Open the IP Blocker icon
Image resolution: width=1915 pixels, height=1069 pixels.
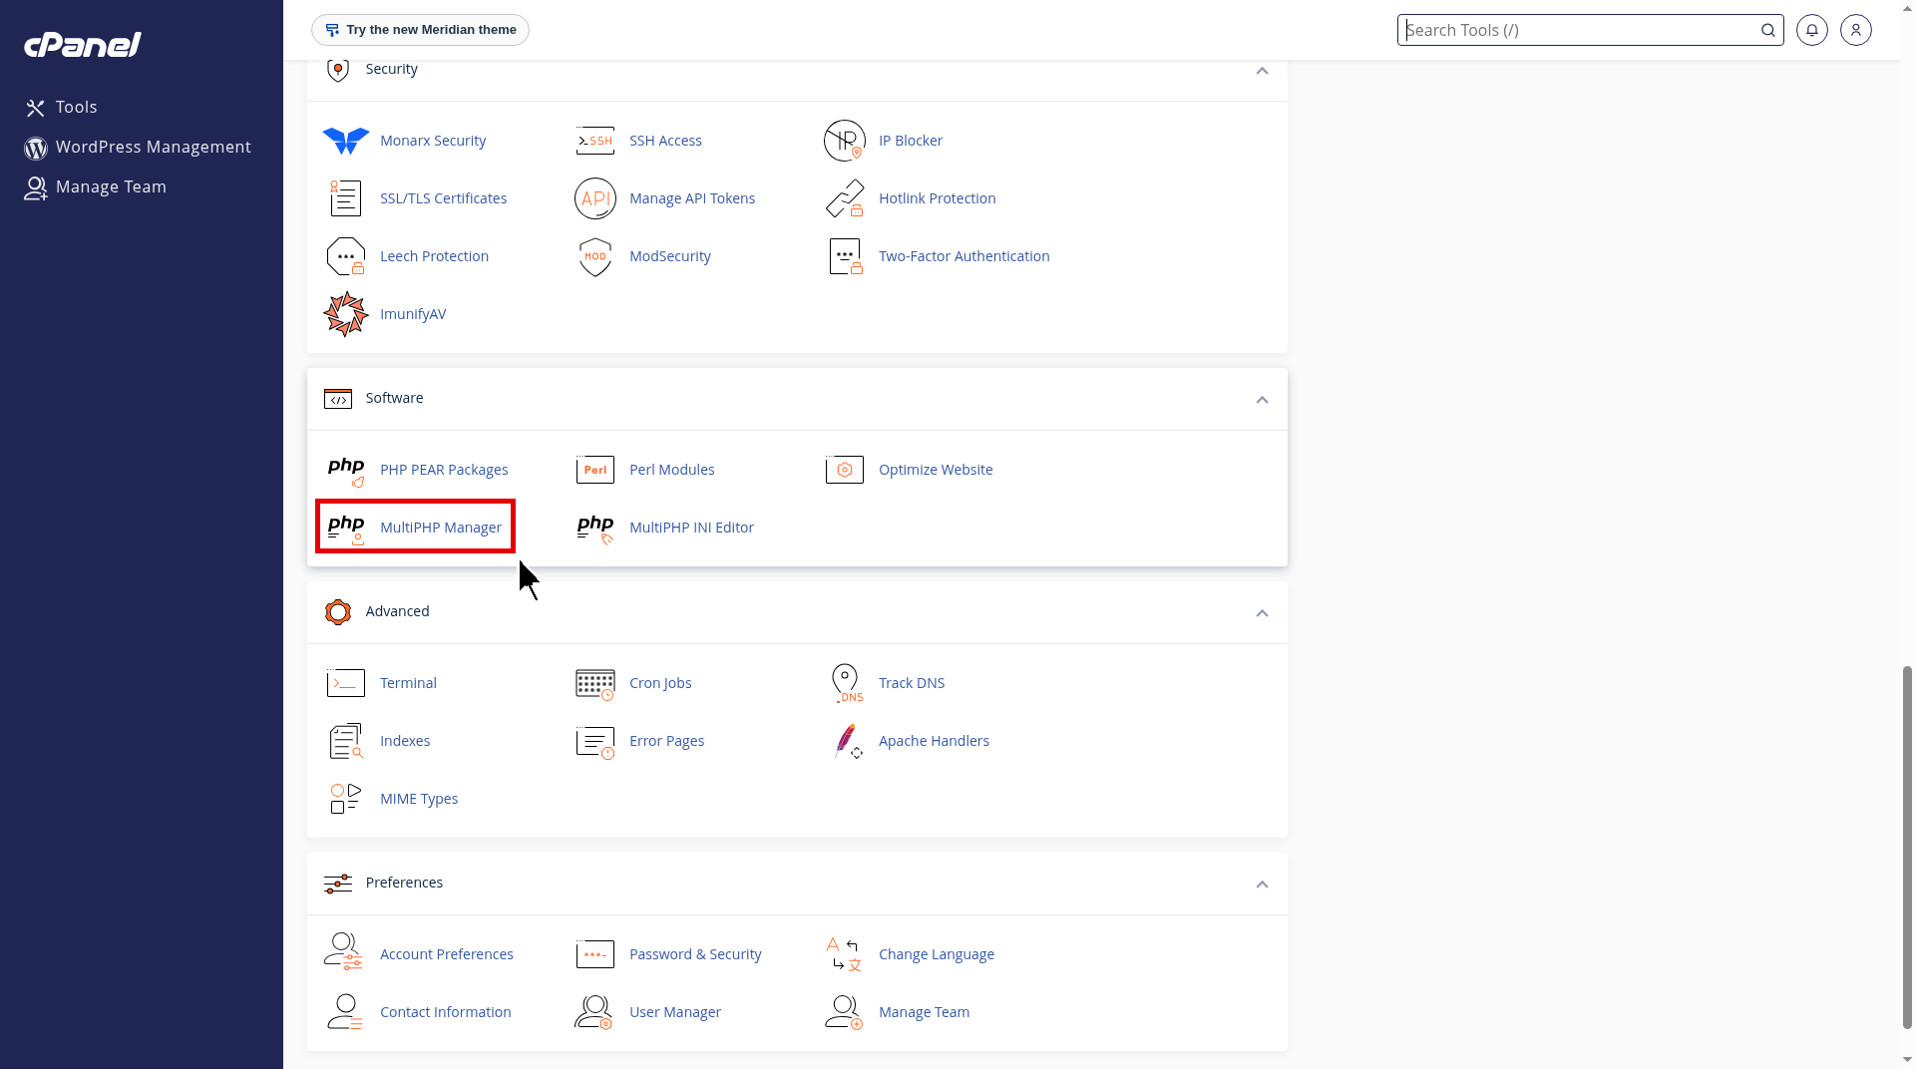point(845,141)
